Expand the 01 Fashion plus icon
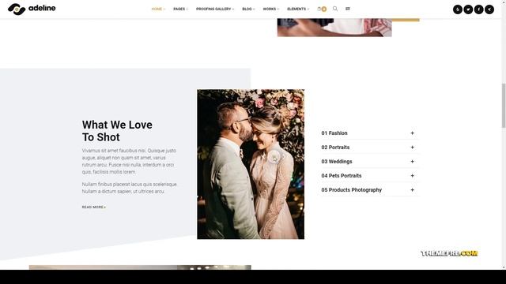The width and height of the screenshot is (506, 284). pyautogui.click(x=412, y=133)
